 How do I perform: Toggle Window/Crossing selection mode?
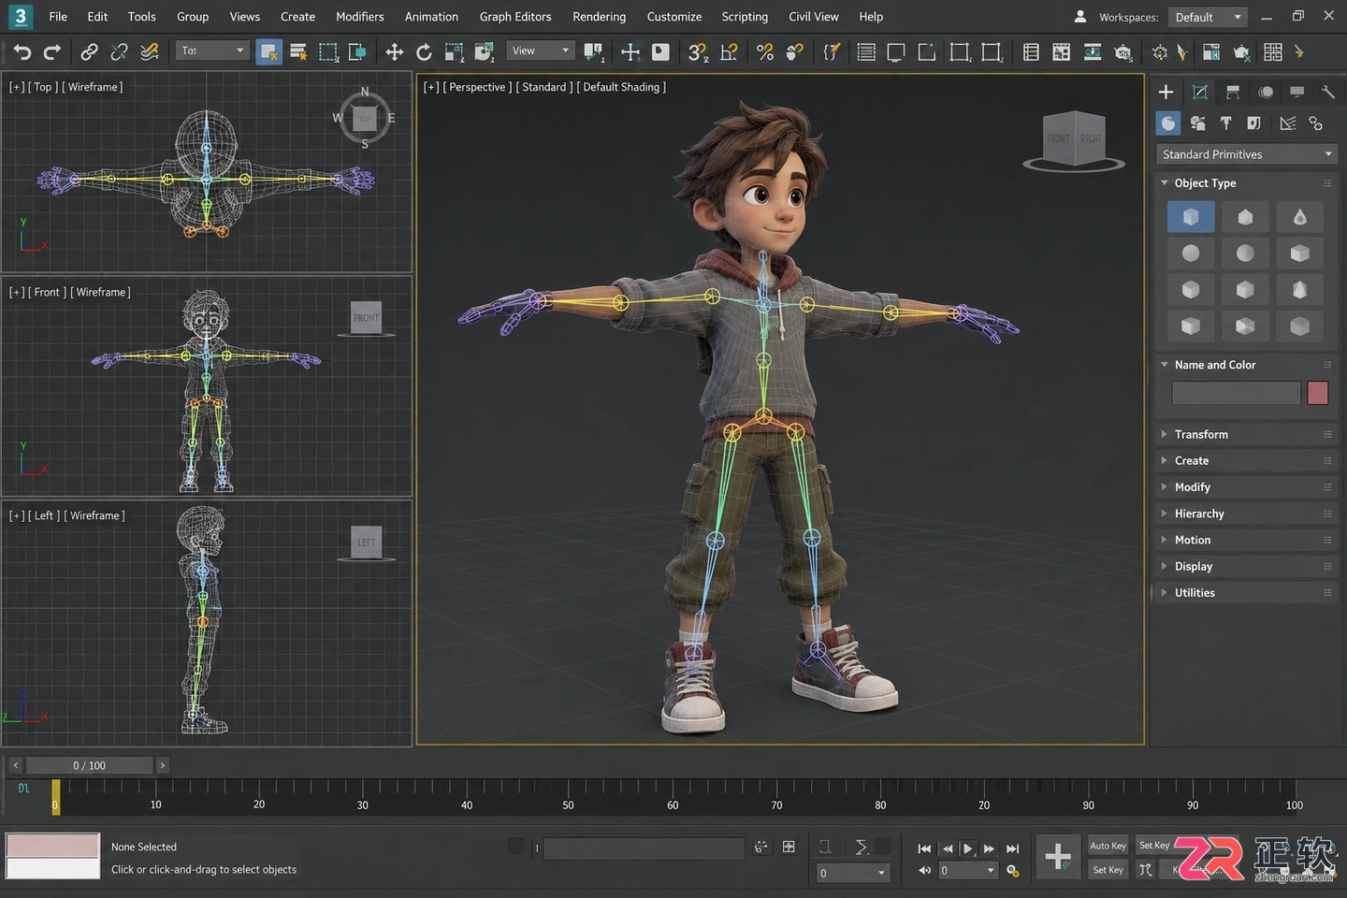coord(357,52)
